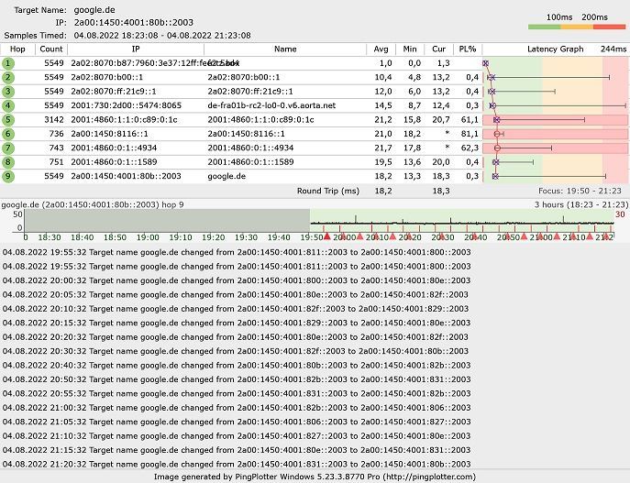Click the pingplotter.com link in footer
Screen dimensions: 630x483
(x=429, y=477)
